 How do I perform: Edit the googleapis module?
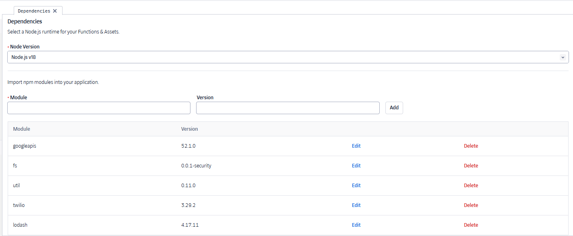click(x=356, y=146)
